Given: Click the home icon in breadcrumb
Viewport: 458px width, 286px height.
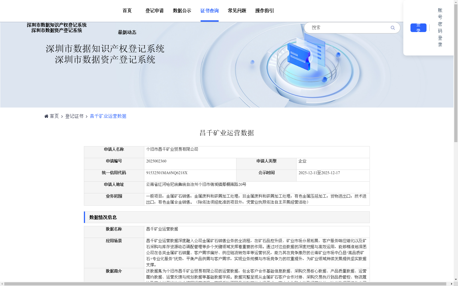Looking at the screenshot, I should tap(46, 116).
